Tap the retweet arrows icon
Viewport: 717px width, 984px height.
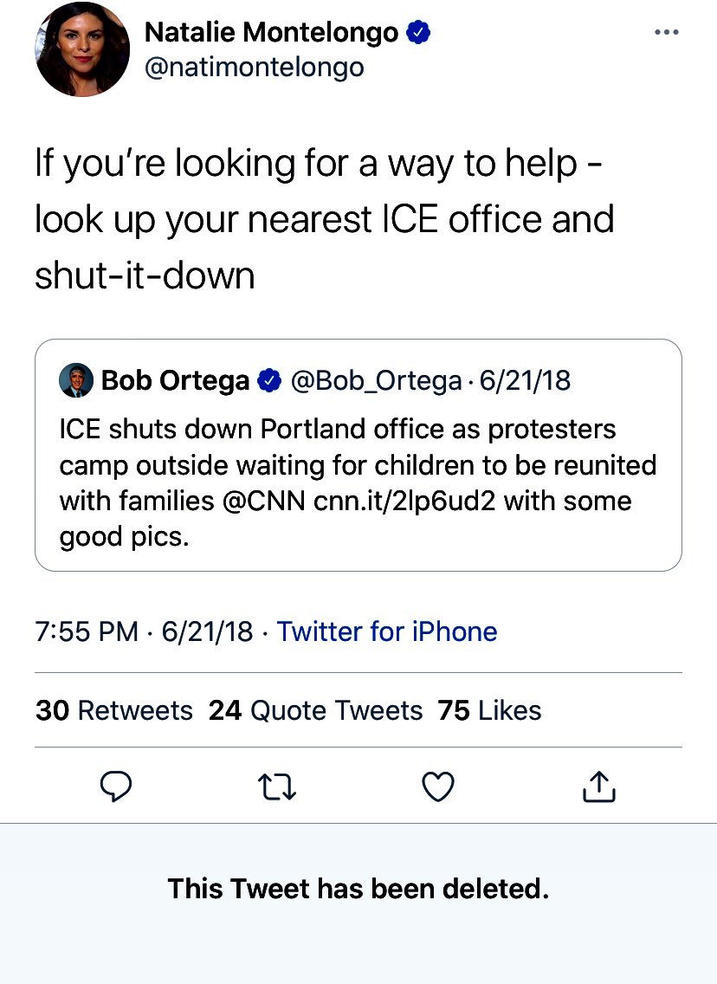point(276,787)
